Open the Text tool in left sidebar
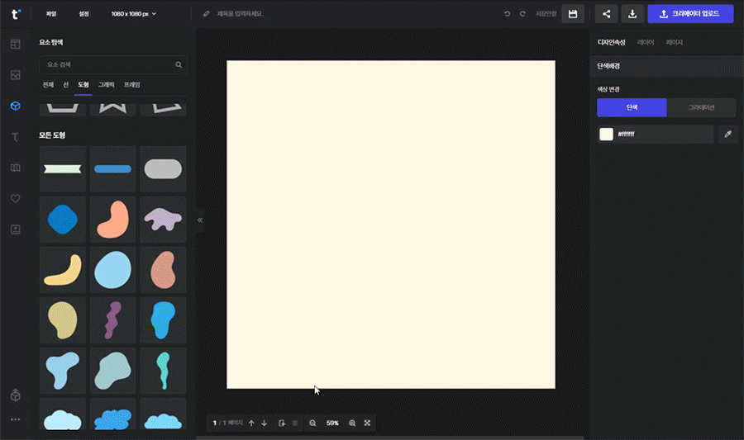This screenshot has width=744, height=440. point(15,137)
